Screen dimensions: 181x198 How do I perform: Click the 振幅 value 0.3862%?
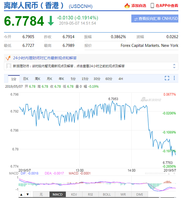(x=118, y=37)
